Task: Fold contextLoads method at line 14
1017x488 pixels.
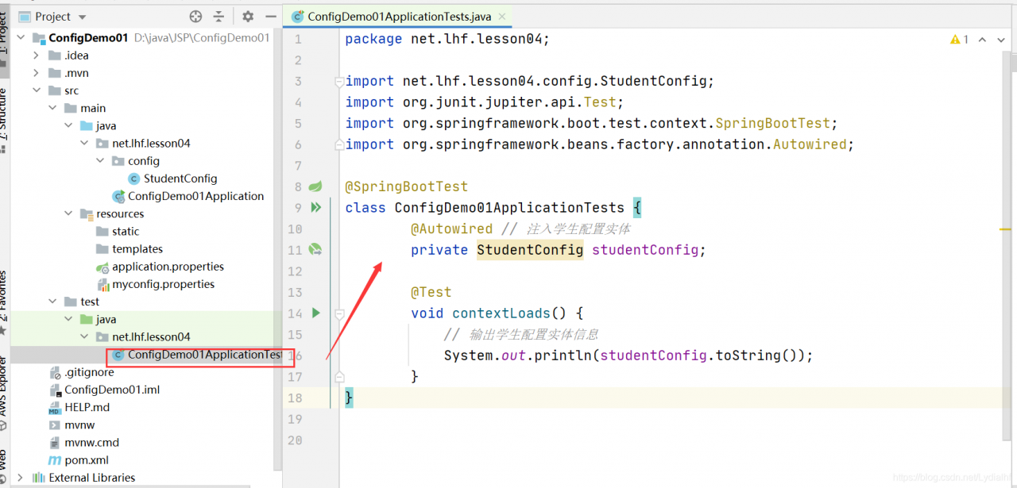Action: 339,313
